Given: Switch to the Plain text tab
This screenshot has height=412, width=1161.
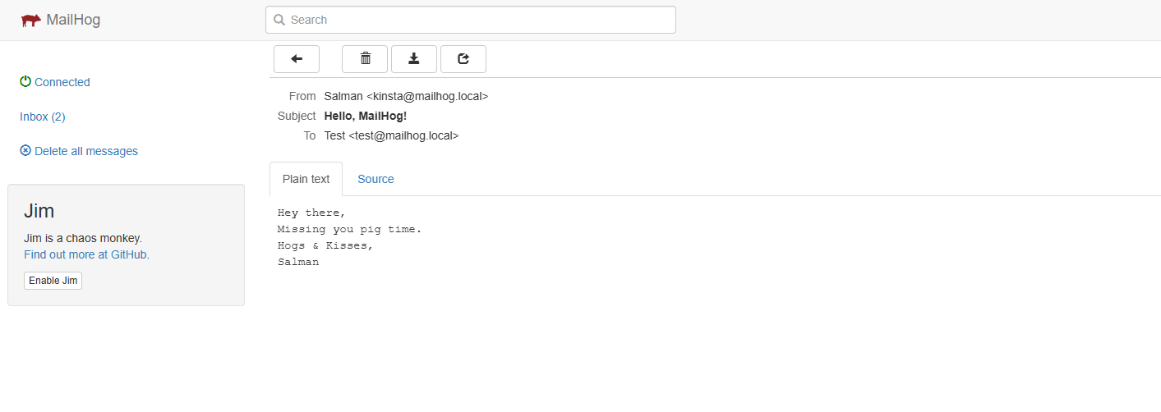Looking at the screenshot, I should click(x=306, y=179).
